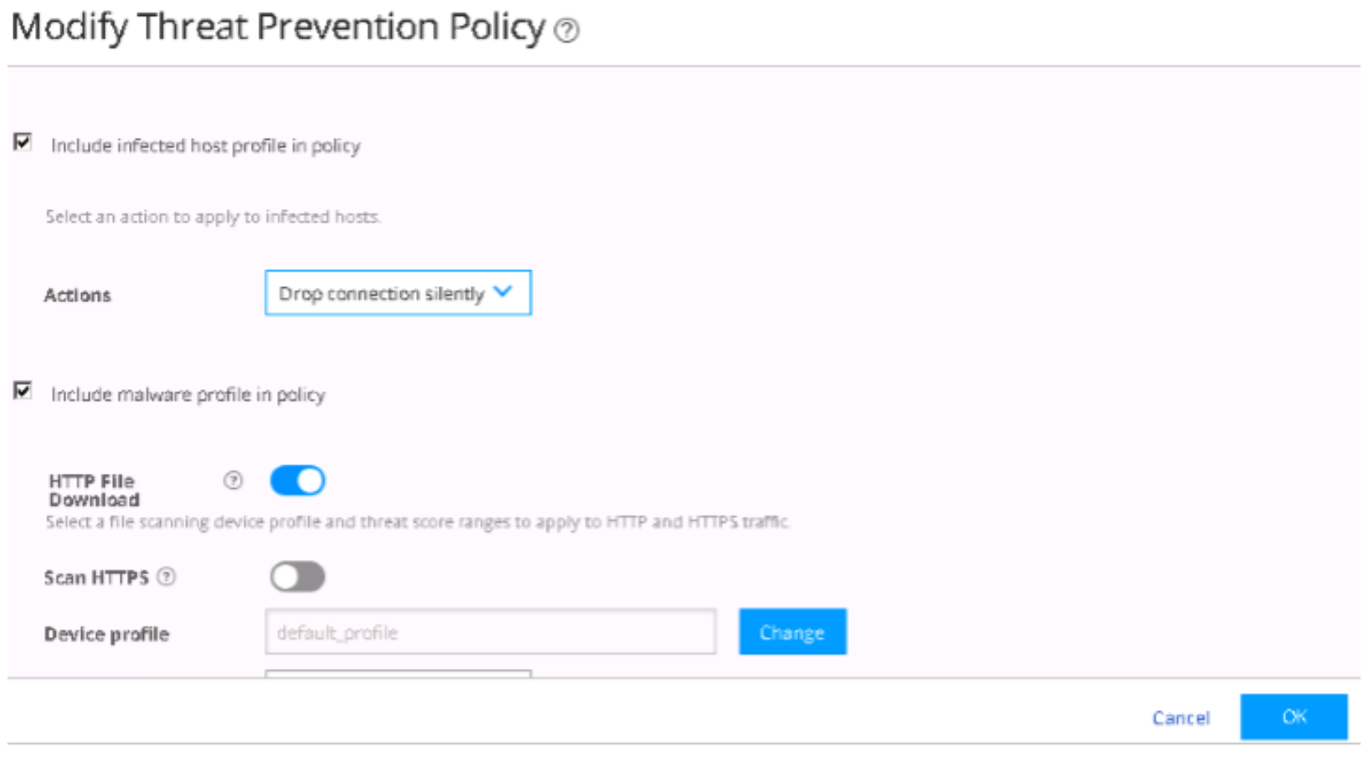Click 'Include malware profile in policy' label

[188, 394]
